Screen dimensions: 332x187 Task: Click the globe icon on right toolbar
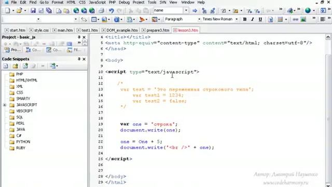pyautogui.click(x=308, y=10)
